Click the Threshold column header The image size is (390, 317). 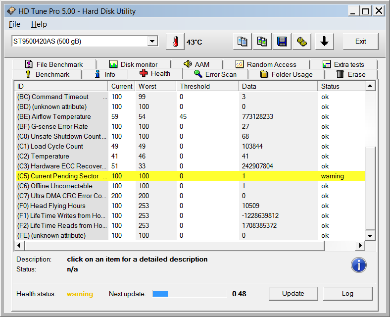(x=207, y=86)
